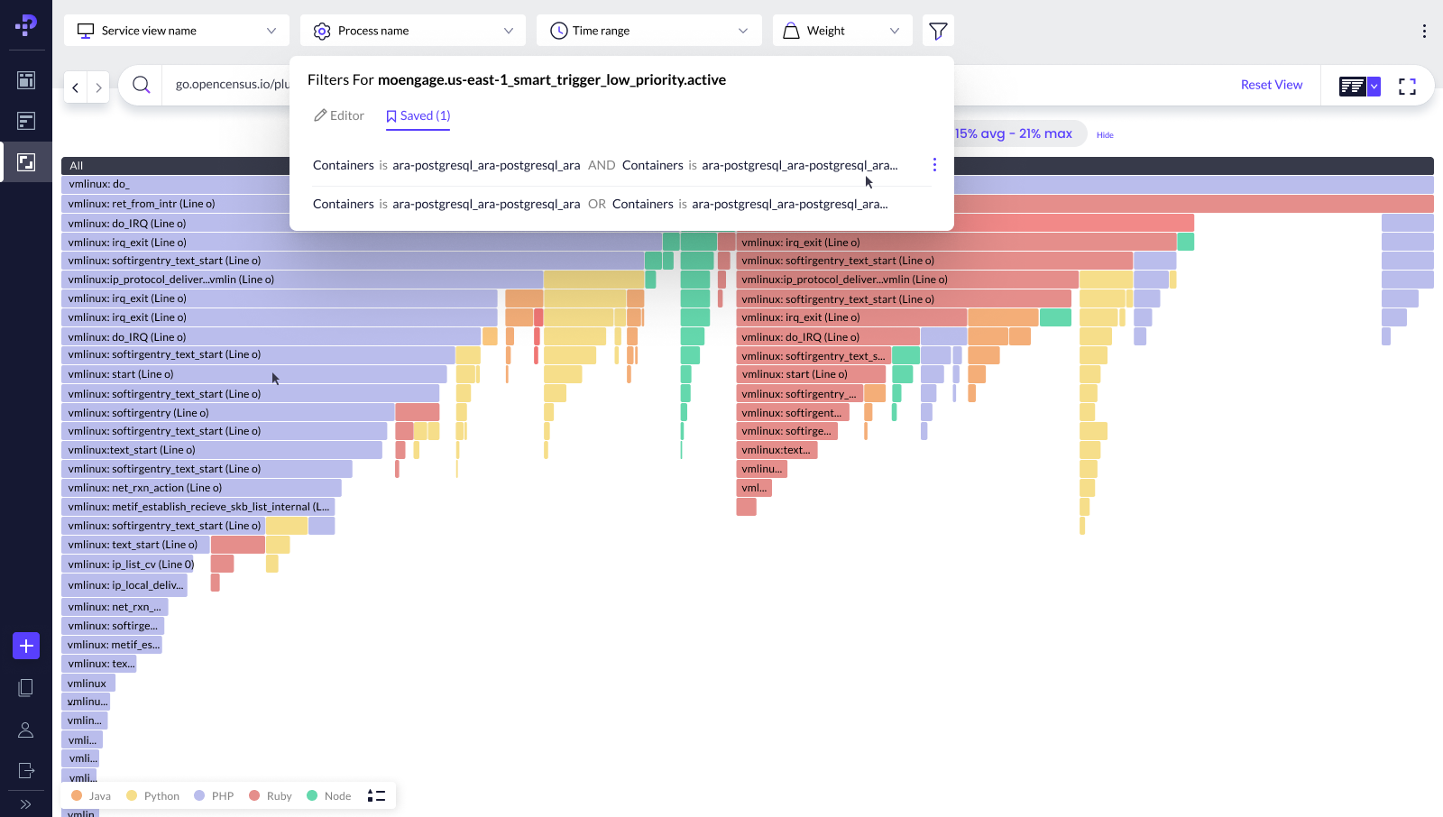This screenshot has width=1443, height=817.
Task: Enter fullscreen flame graph view
Action: (x=1407, y=87)
